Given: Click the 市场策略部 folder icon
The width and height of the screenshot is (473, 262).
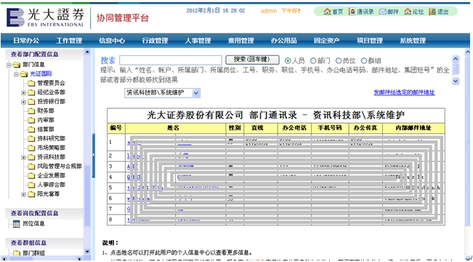Looking at the screenshot, I should coord(31,148).
